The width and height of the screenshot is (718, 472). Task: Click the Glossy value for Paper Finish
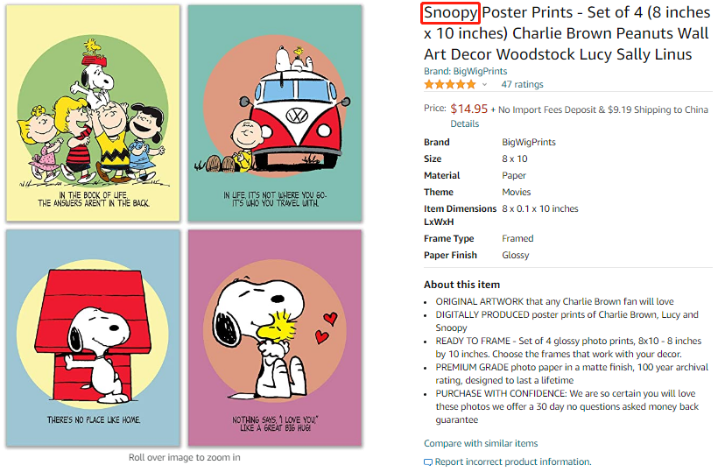point(516,255)
